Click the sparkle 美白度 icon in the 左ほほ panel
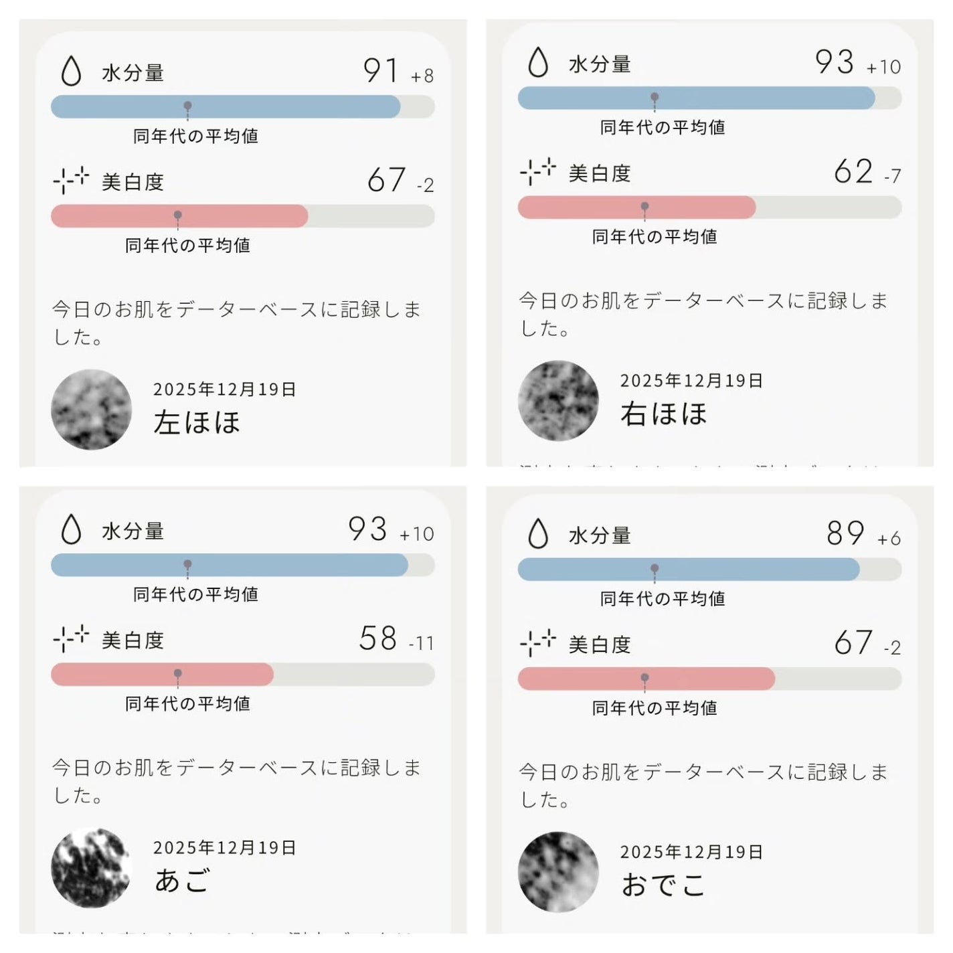This screenshot has width=953, height=953. coord(71,179)
